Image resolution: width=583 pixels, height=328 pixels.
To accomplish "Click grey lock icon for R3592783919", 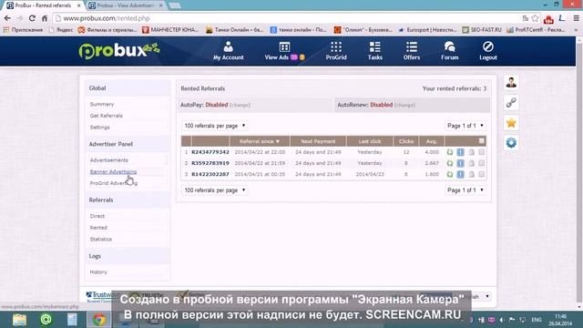I will pos(471,163).
